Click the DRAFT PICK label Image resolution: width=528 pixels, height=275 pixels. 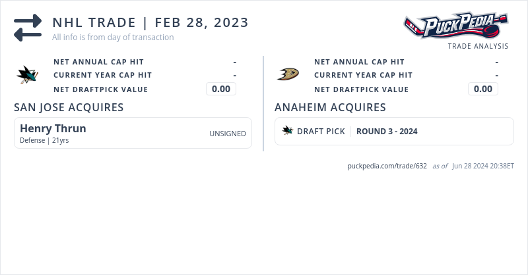click(x=321, y=132)
